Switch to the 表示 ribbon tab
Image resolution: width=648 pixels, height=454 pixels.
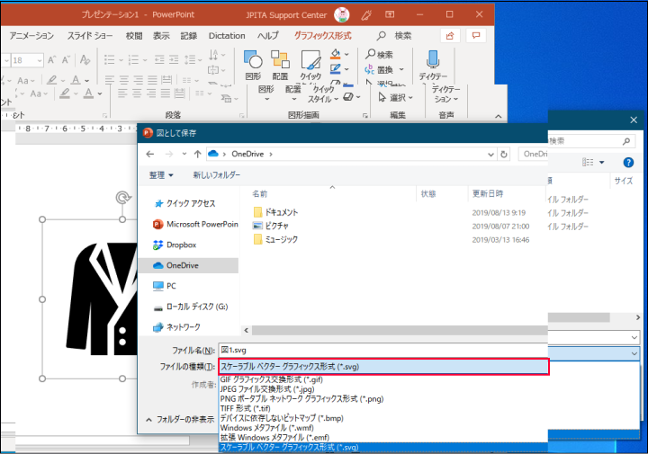coord(161,36)
